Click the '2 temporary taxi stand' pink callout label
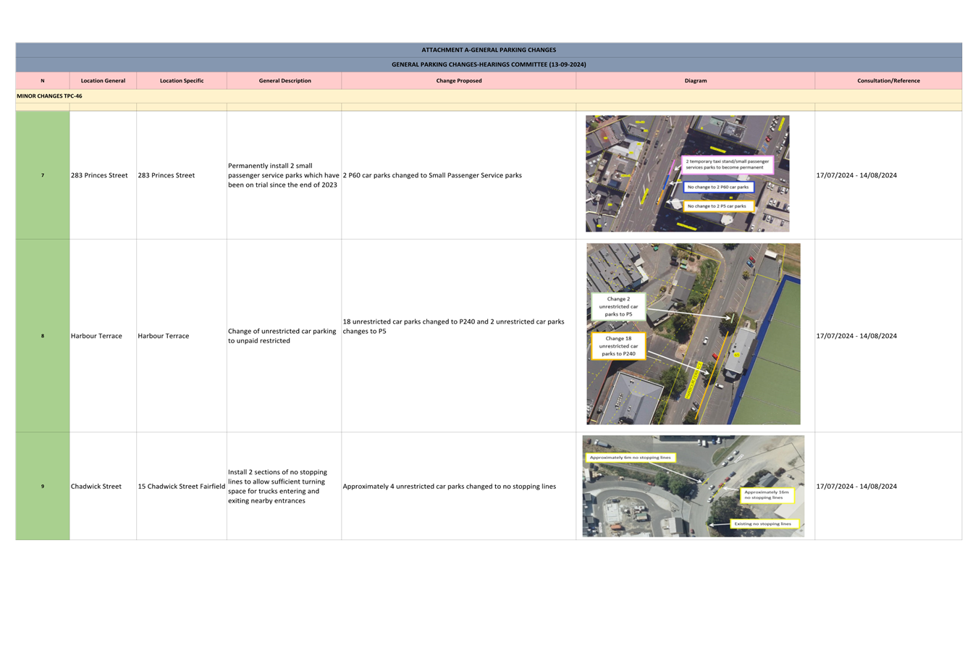978x656 pixels. coord(728,164)
